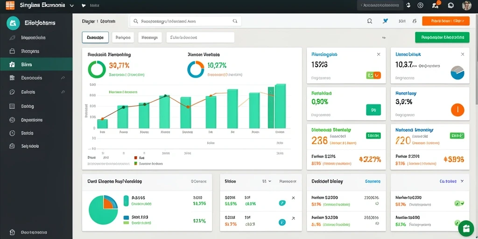The height and width of the screenshot is (239, 478).
Task: Click the orange grid logo in the top-left corner
Action: pyautogui.click(x=10, y=5)
